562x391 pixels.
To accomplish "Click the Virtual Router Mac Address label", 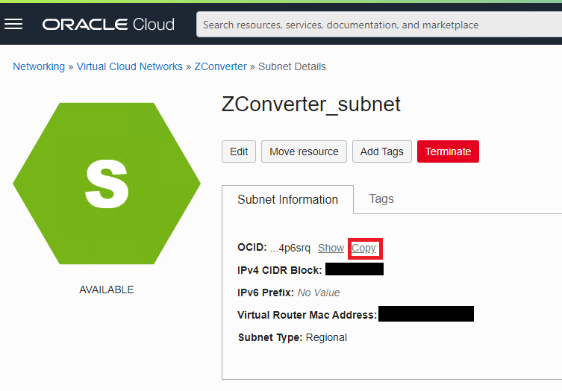I will (x=307, y=315).
